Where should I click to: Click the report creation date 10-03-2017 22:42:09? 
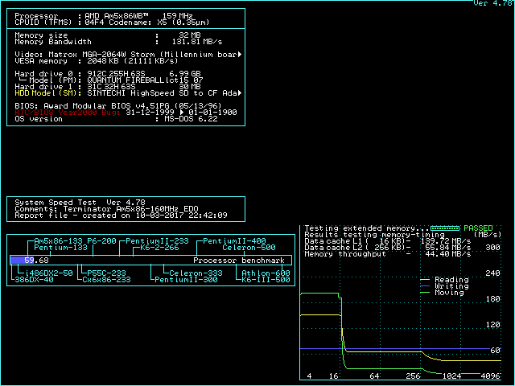pyautogui.click(x=181, y=216)
